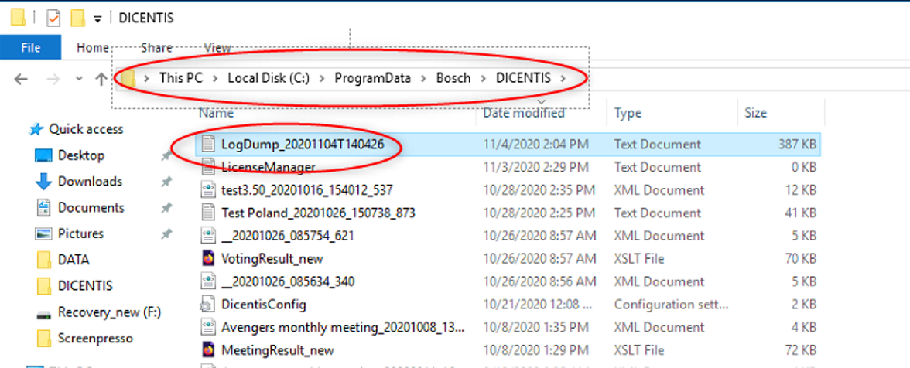Click the Back navigation arrow
This screenshot has width=910, height=368.
pyautogui.click(x=21, y=78)
